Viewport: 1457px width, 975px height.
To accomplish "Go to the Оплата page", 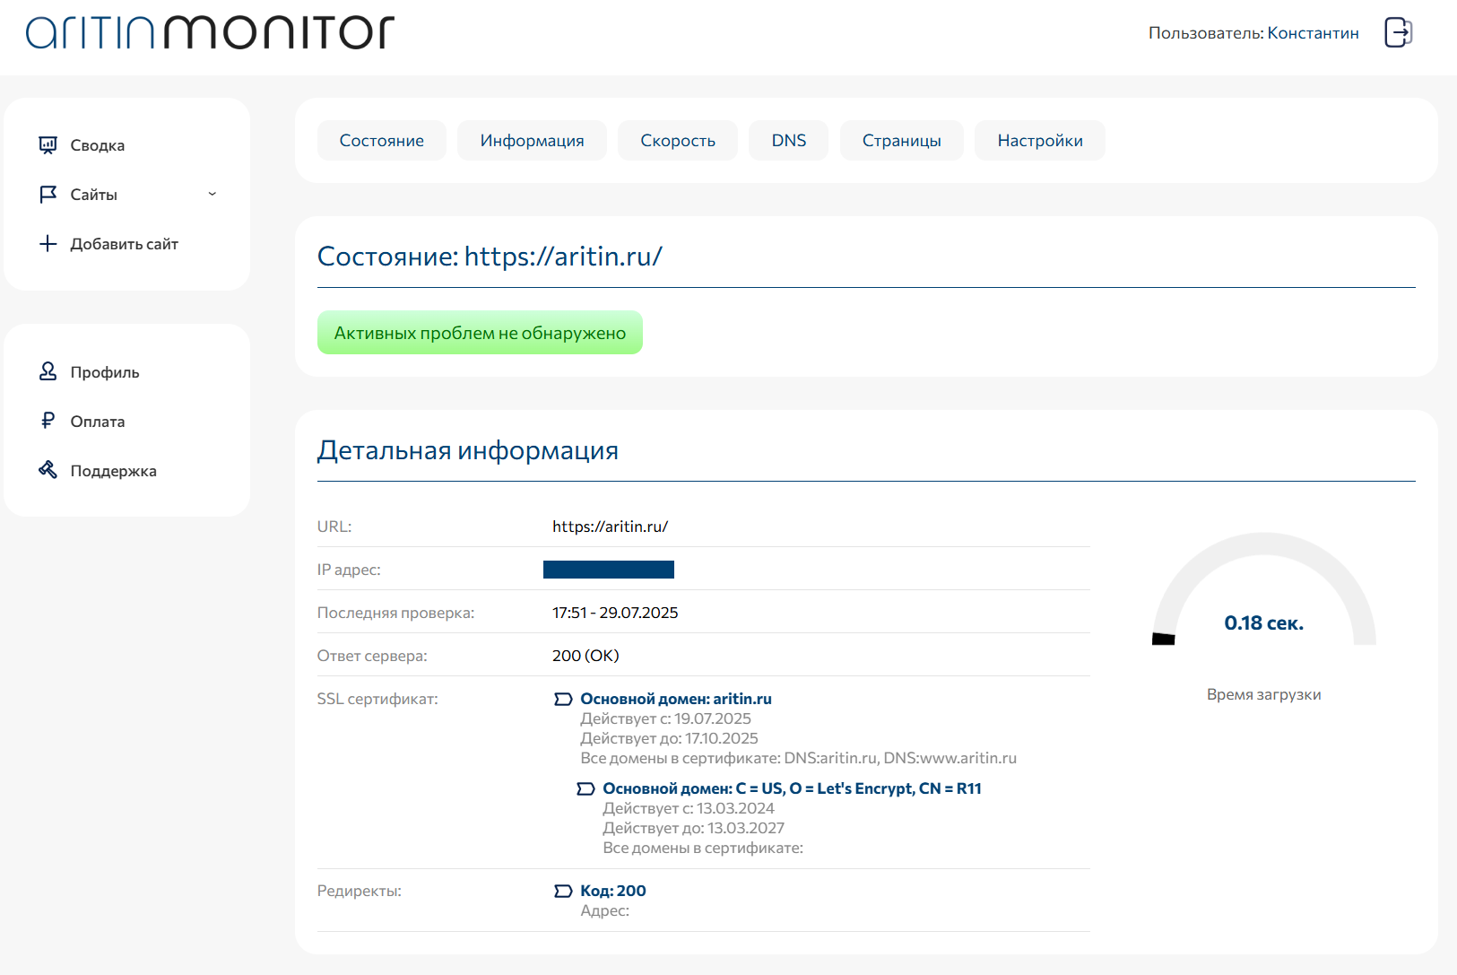I will [98, 422].
